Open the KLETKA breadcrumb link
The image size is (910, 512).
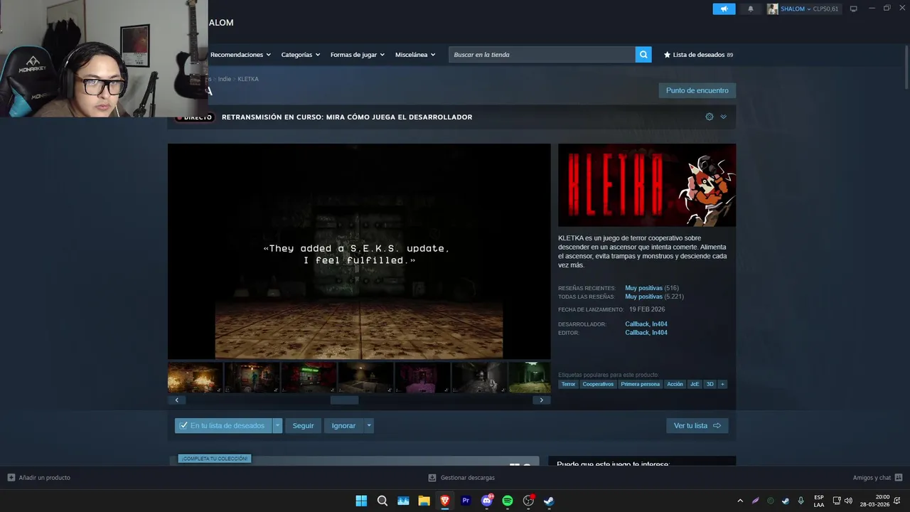(x=248, y=79)
